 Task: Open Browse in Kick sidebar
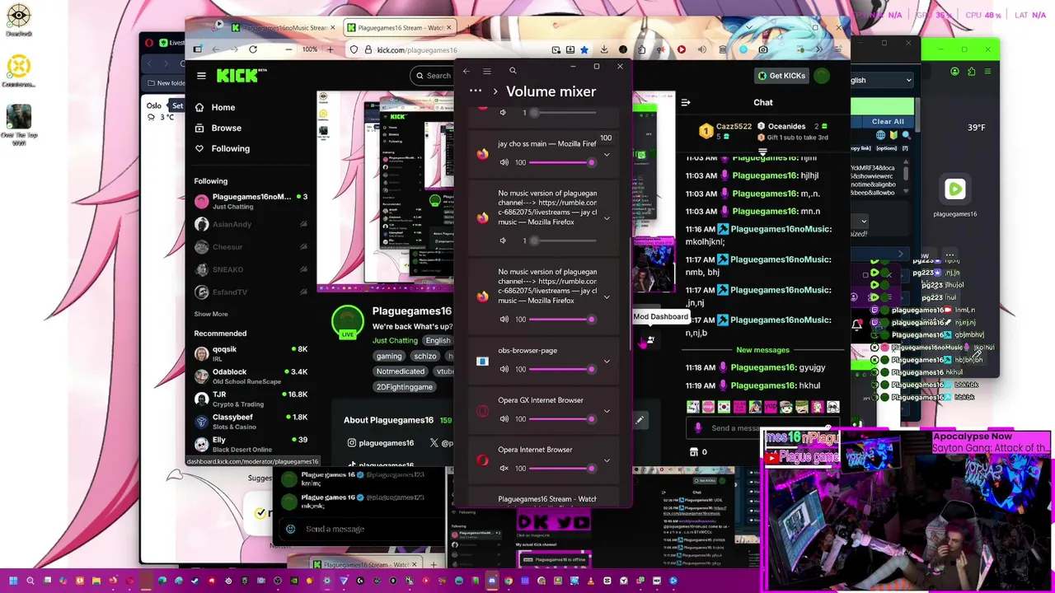[218, 128]
